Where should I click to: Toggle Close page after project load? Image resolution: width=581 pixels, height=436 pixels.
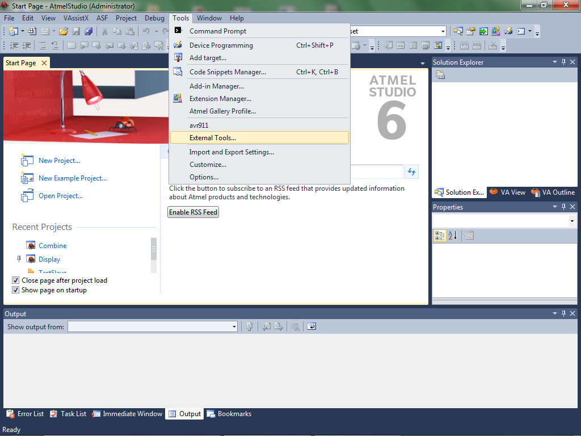pos(15,280)
